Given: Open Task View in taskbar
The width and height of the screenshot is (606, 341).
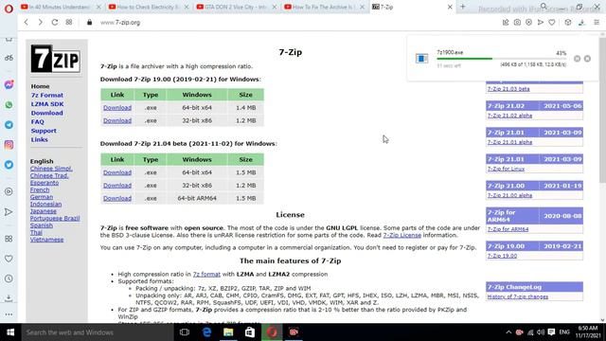Looking at the screenshot, I should pyautogui.click(x=185, y=332).
